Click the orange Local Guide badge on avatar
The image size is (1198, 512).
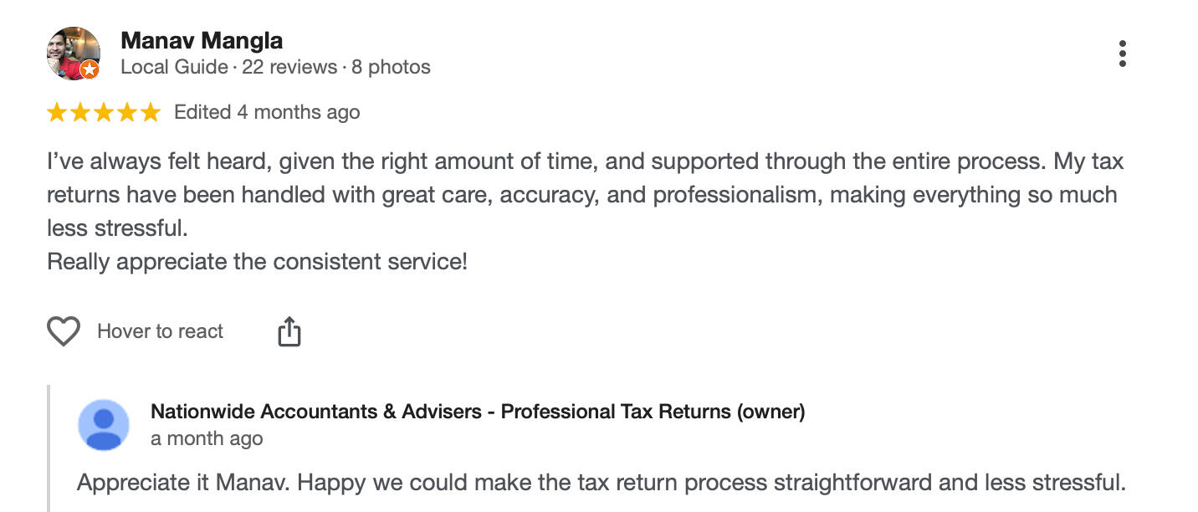pos(90,69)
